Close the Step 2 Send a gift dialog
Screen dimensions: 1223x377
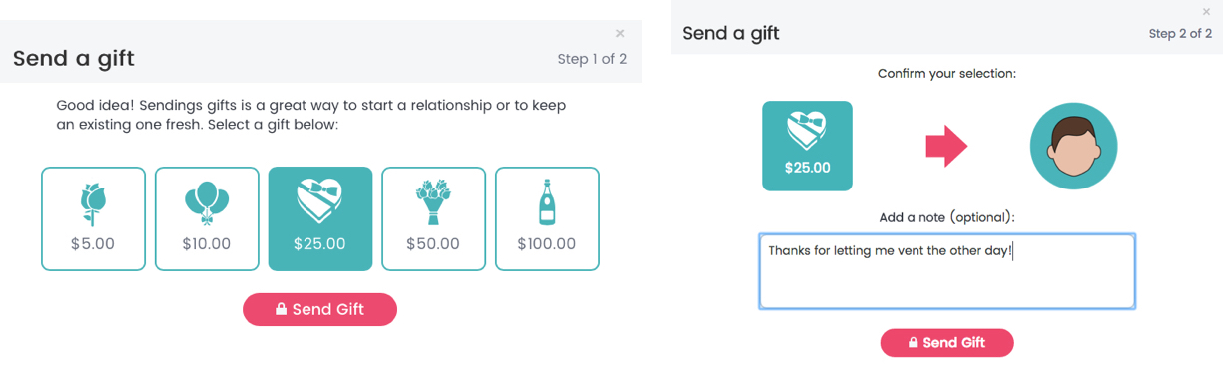[1207, 12]
